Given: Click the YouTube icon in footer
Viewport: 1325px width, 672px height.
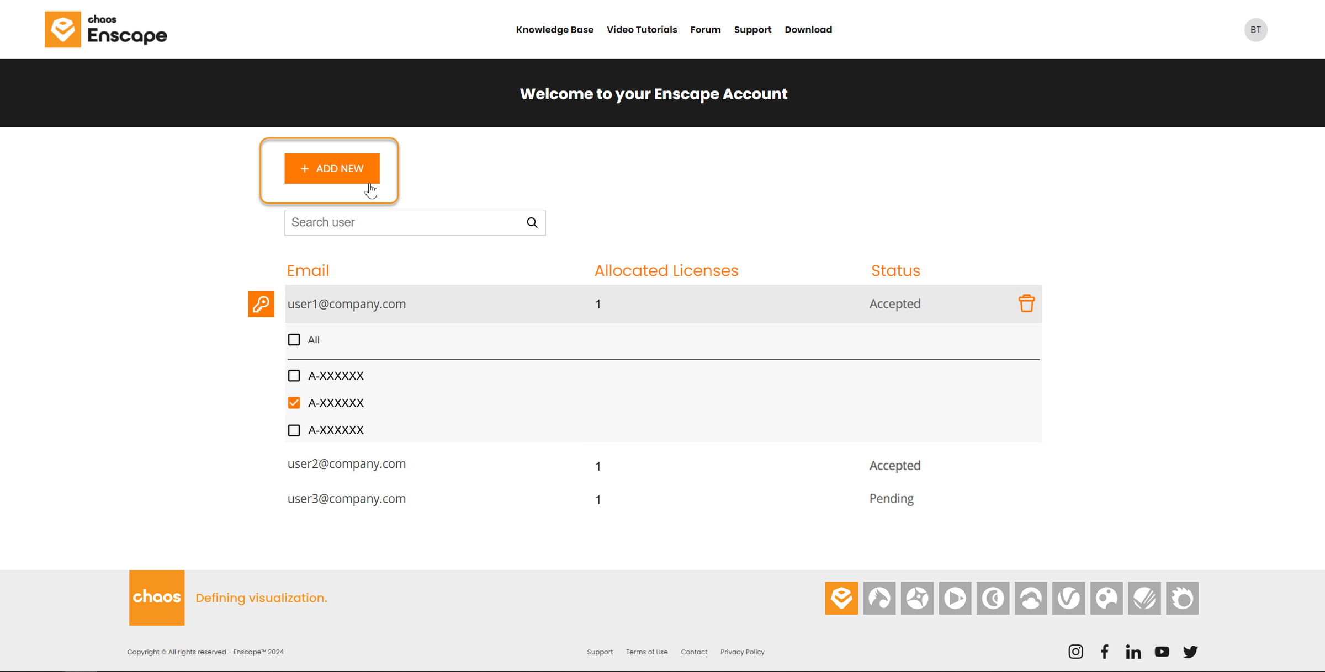Looking at the screenshot, I should [1162, 652].
